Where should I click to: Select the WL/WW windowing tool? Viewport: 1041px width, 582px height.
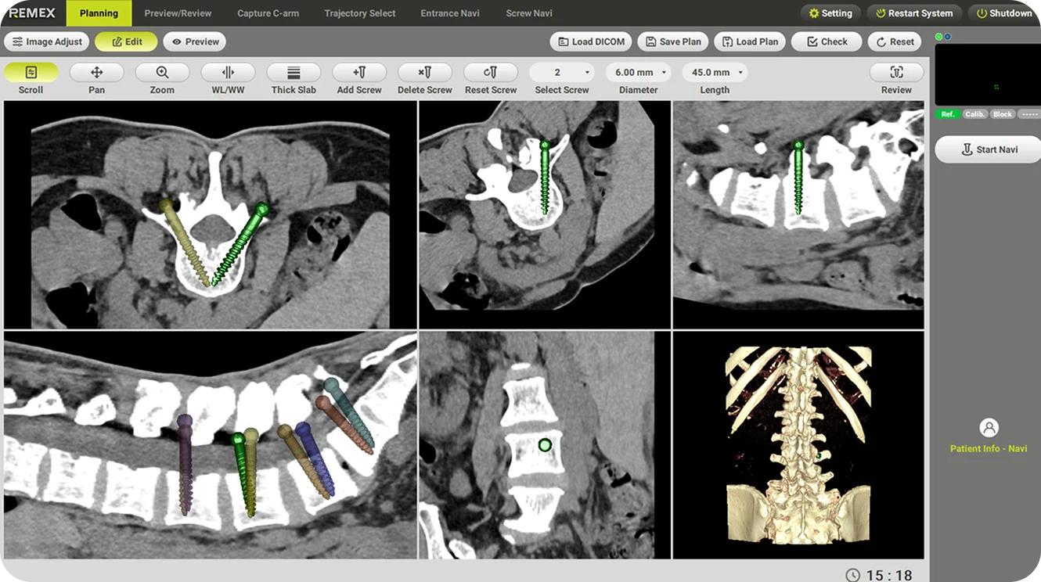[x=228, y=73]
